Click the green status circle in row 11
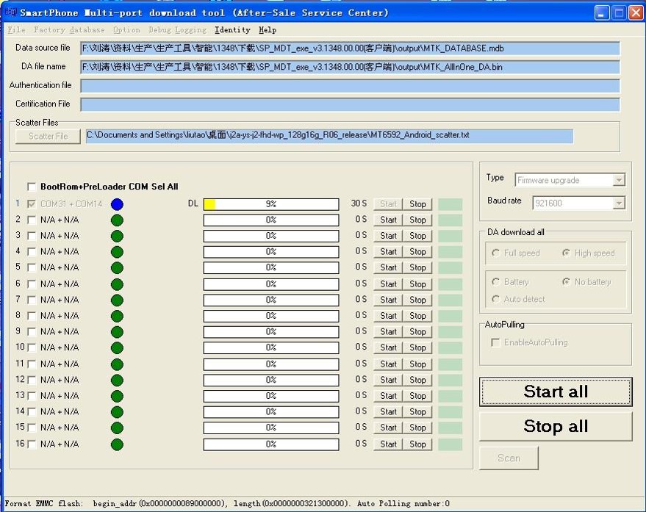The height and width of the screenshot is (512, 646). click(x=117, y=364)
